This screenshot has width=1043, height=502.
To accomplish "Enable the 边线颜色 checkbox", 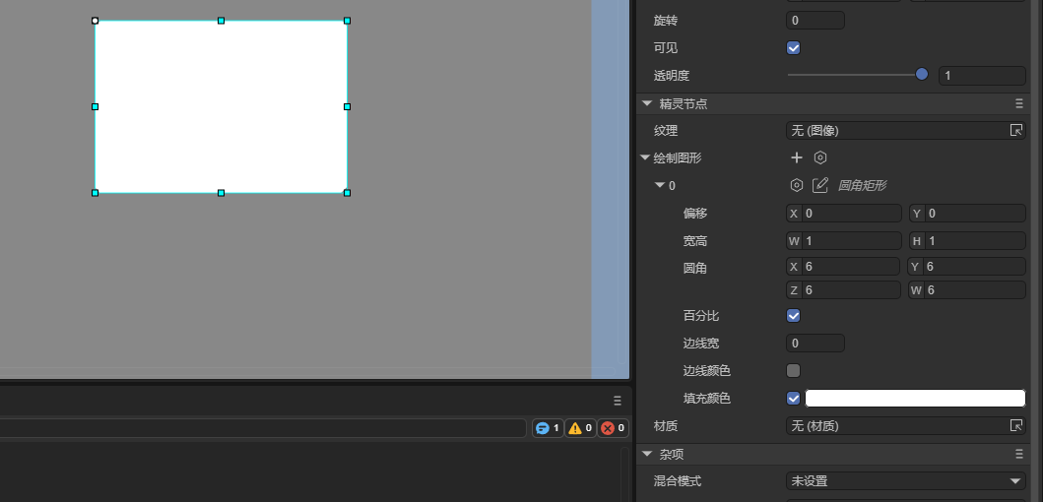I will click(794, 371).
